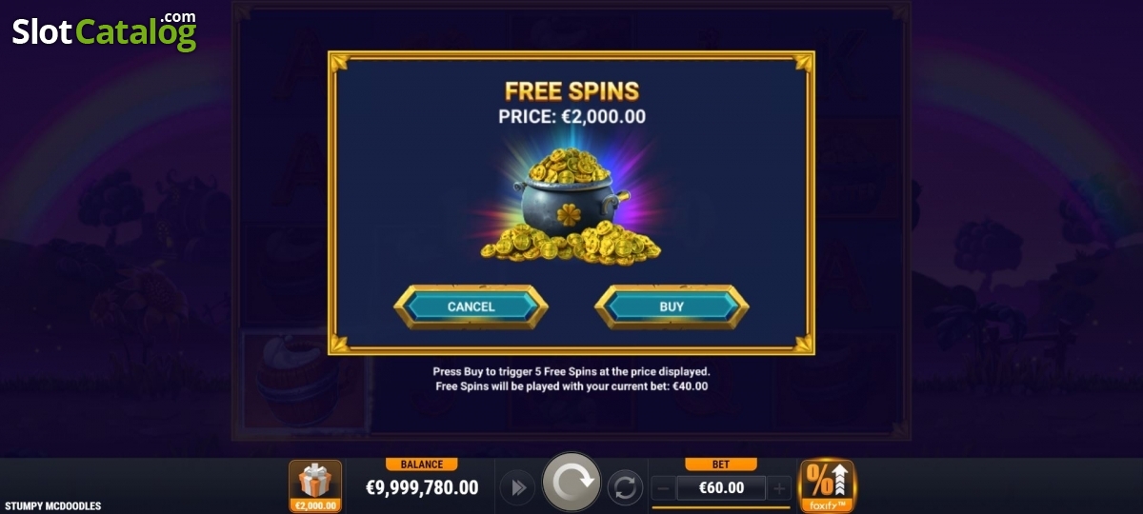Decrease the bet with minus button
The width and height of the screenshot is (1143, 514).
pyautogui.click(x=663, y=489)
